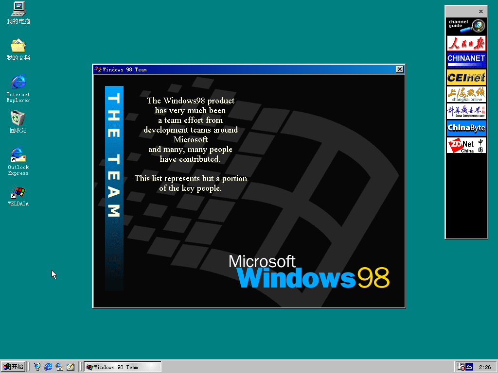Launch Outlook Express from Quick Launch bar
Image resolution: width=498 pixels, height=373 pixels.
pyautogui.click(x=59, y=367)
